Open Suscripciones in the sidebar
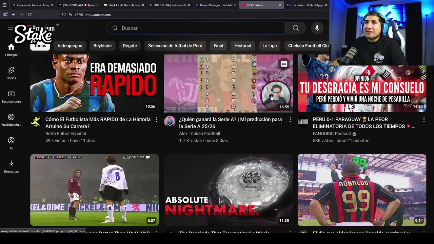This screenshot has width=434, height=244. [11, 97]
